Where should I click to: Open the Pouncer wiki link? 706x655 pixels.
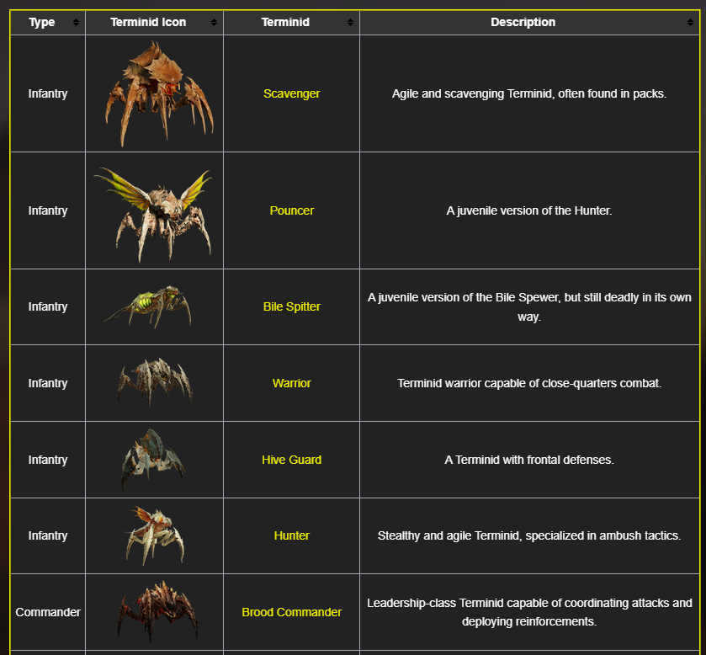[291, 210]
